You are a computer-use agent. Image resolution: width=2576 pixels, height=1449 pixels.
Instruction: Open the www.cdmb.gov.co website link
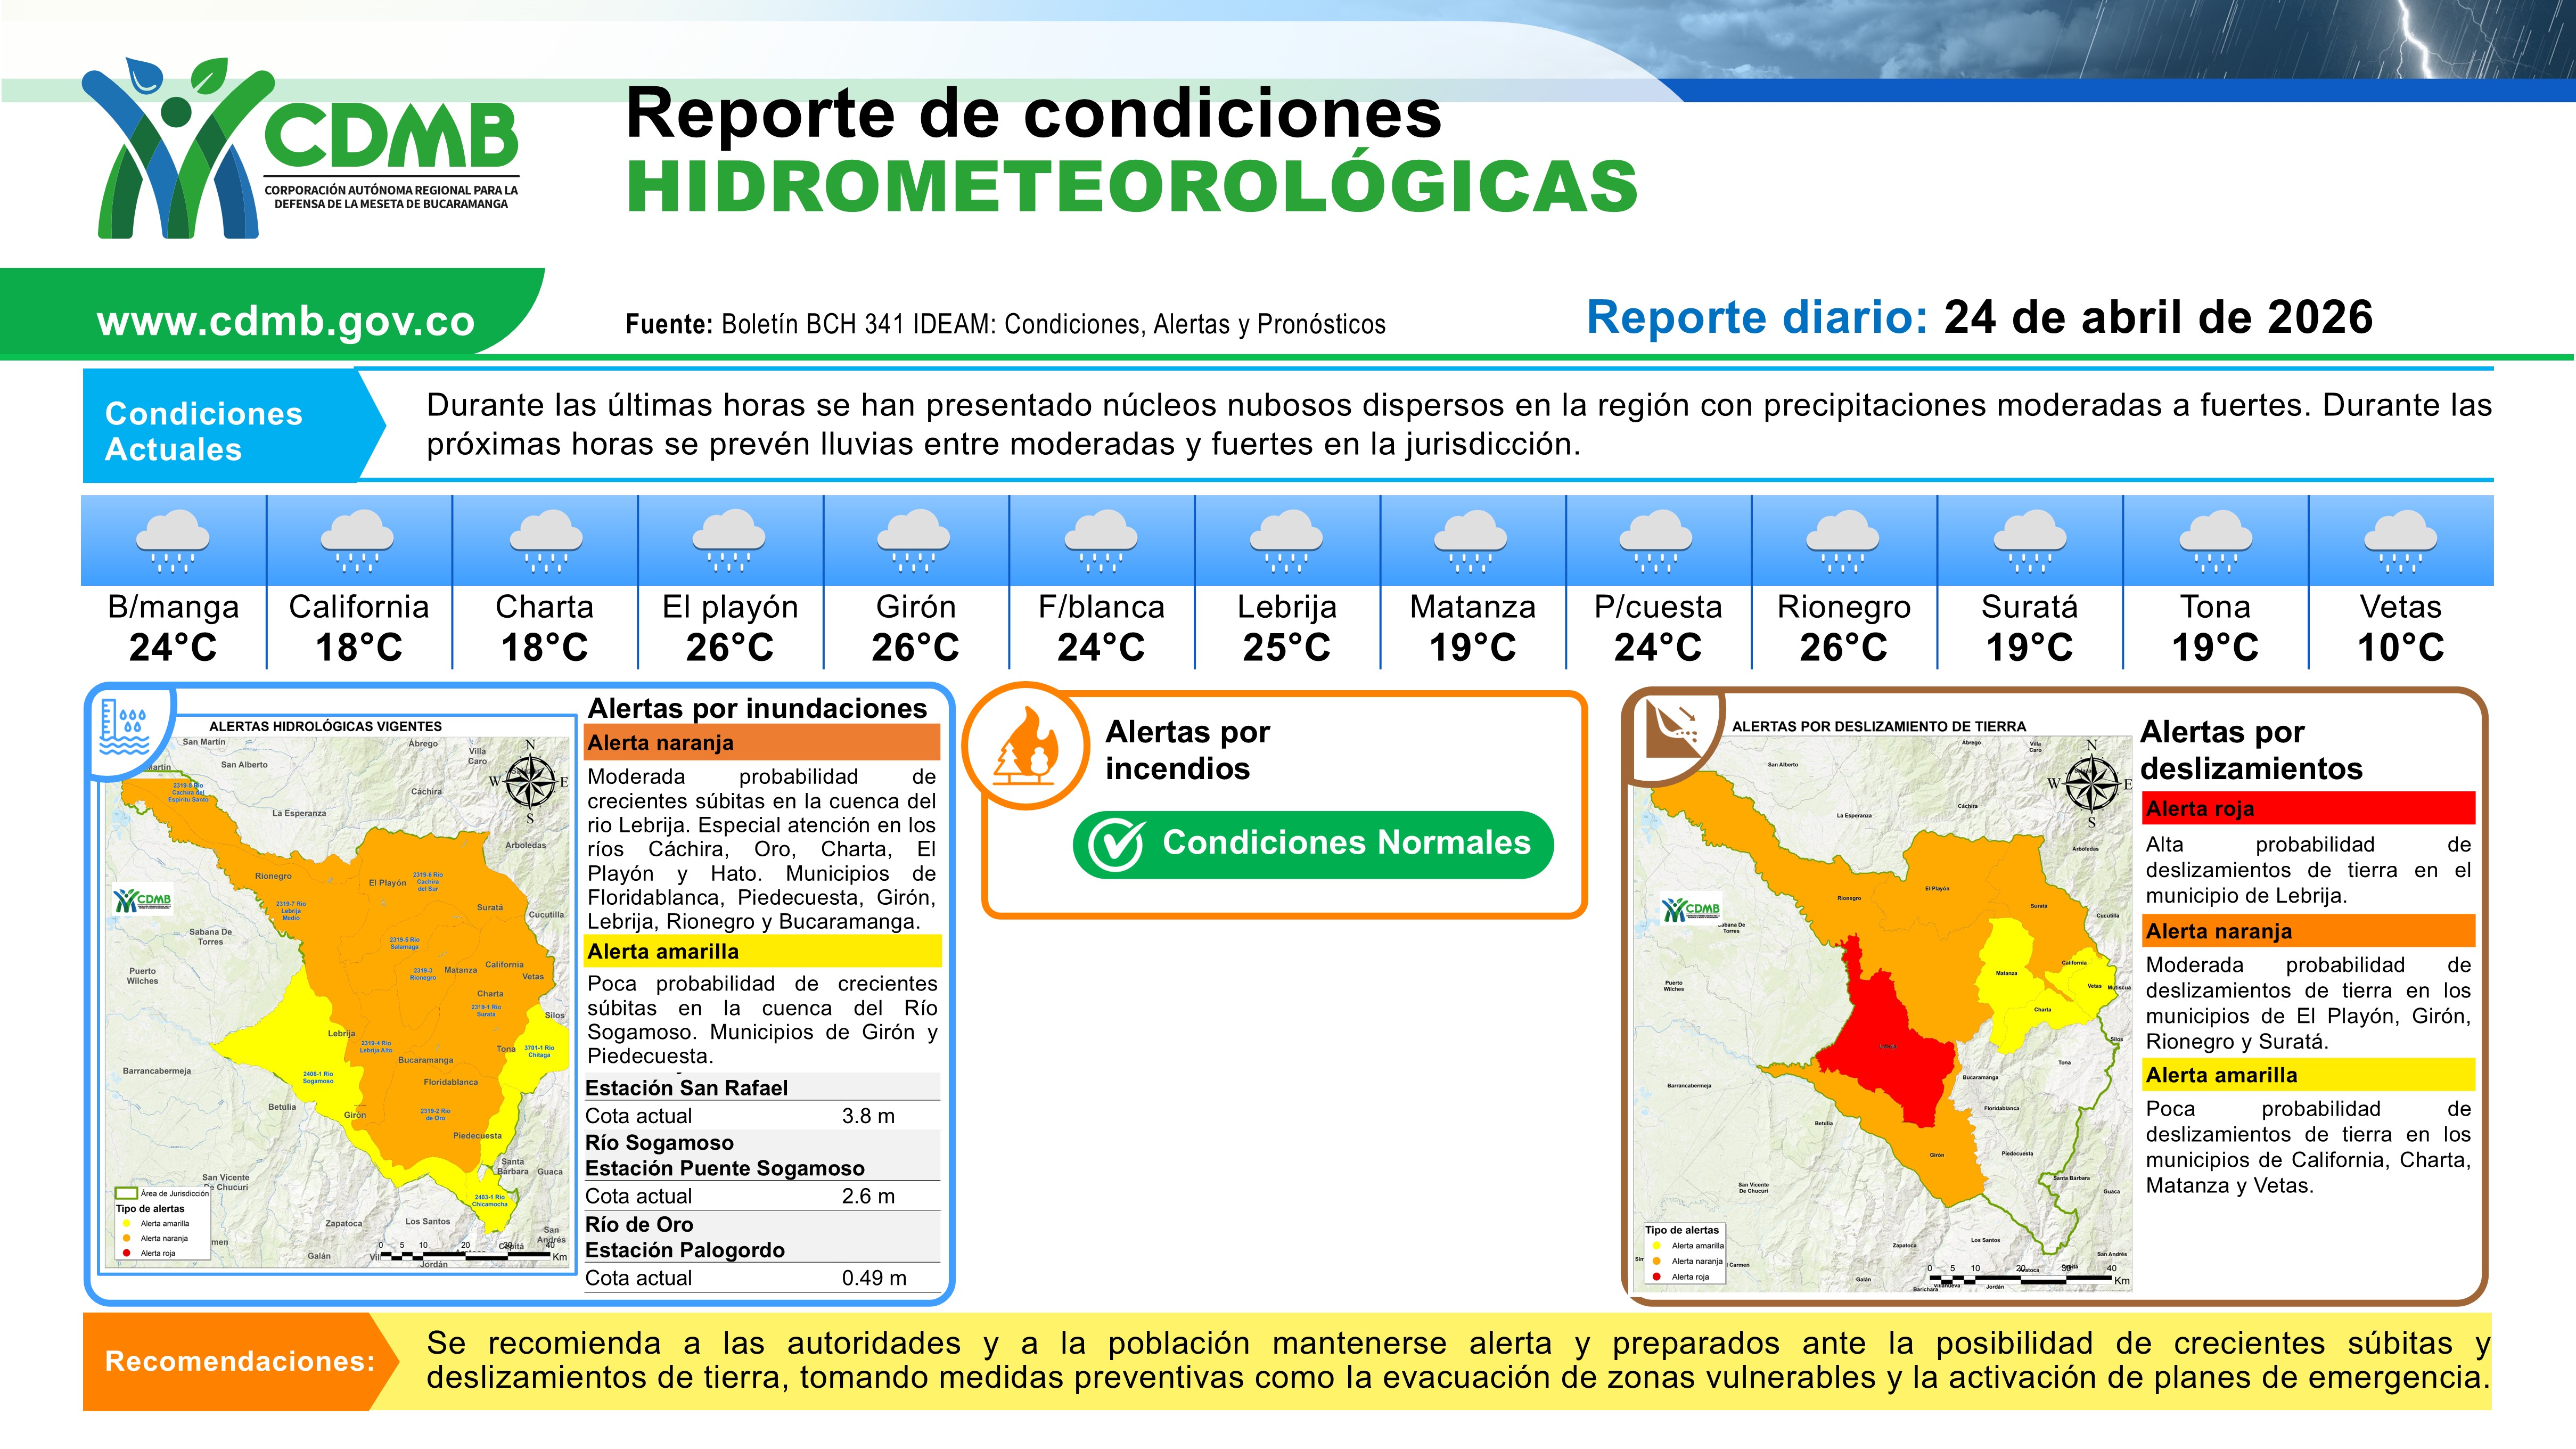[x=285, y=321]
